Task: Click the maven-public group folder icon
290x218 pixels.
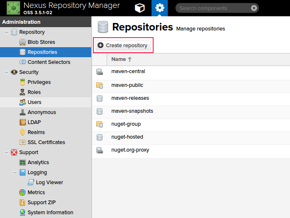Action: 100,85
